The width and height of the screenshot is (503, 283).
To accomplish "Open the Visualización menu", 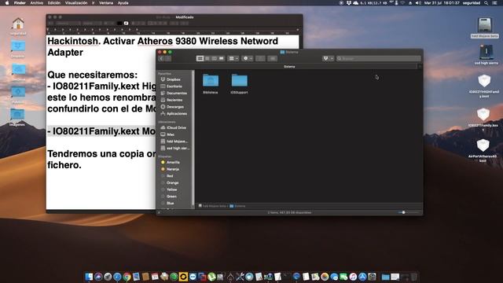I will point(76,3).
